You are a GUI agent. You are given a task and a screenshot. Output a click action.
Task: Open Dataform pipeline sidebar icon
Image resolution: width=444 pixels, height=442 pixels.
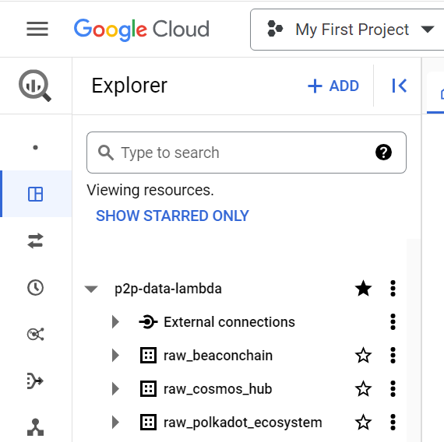(x=35, y=381)
